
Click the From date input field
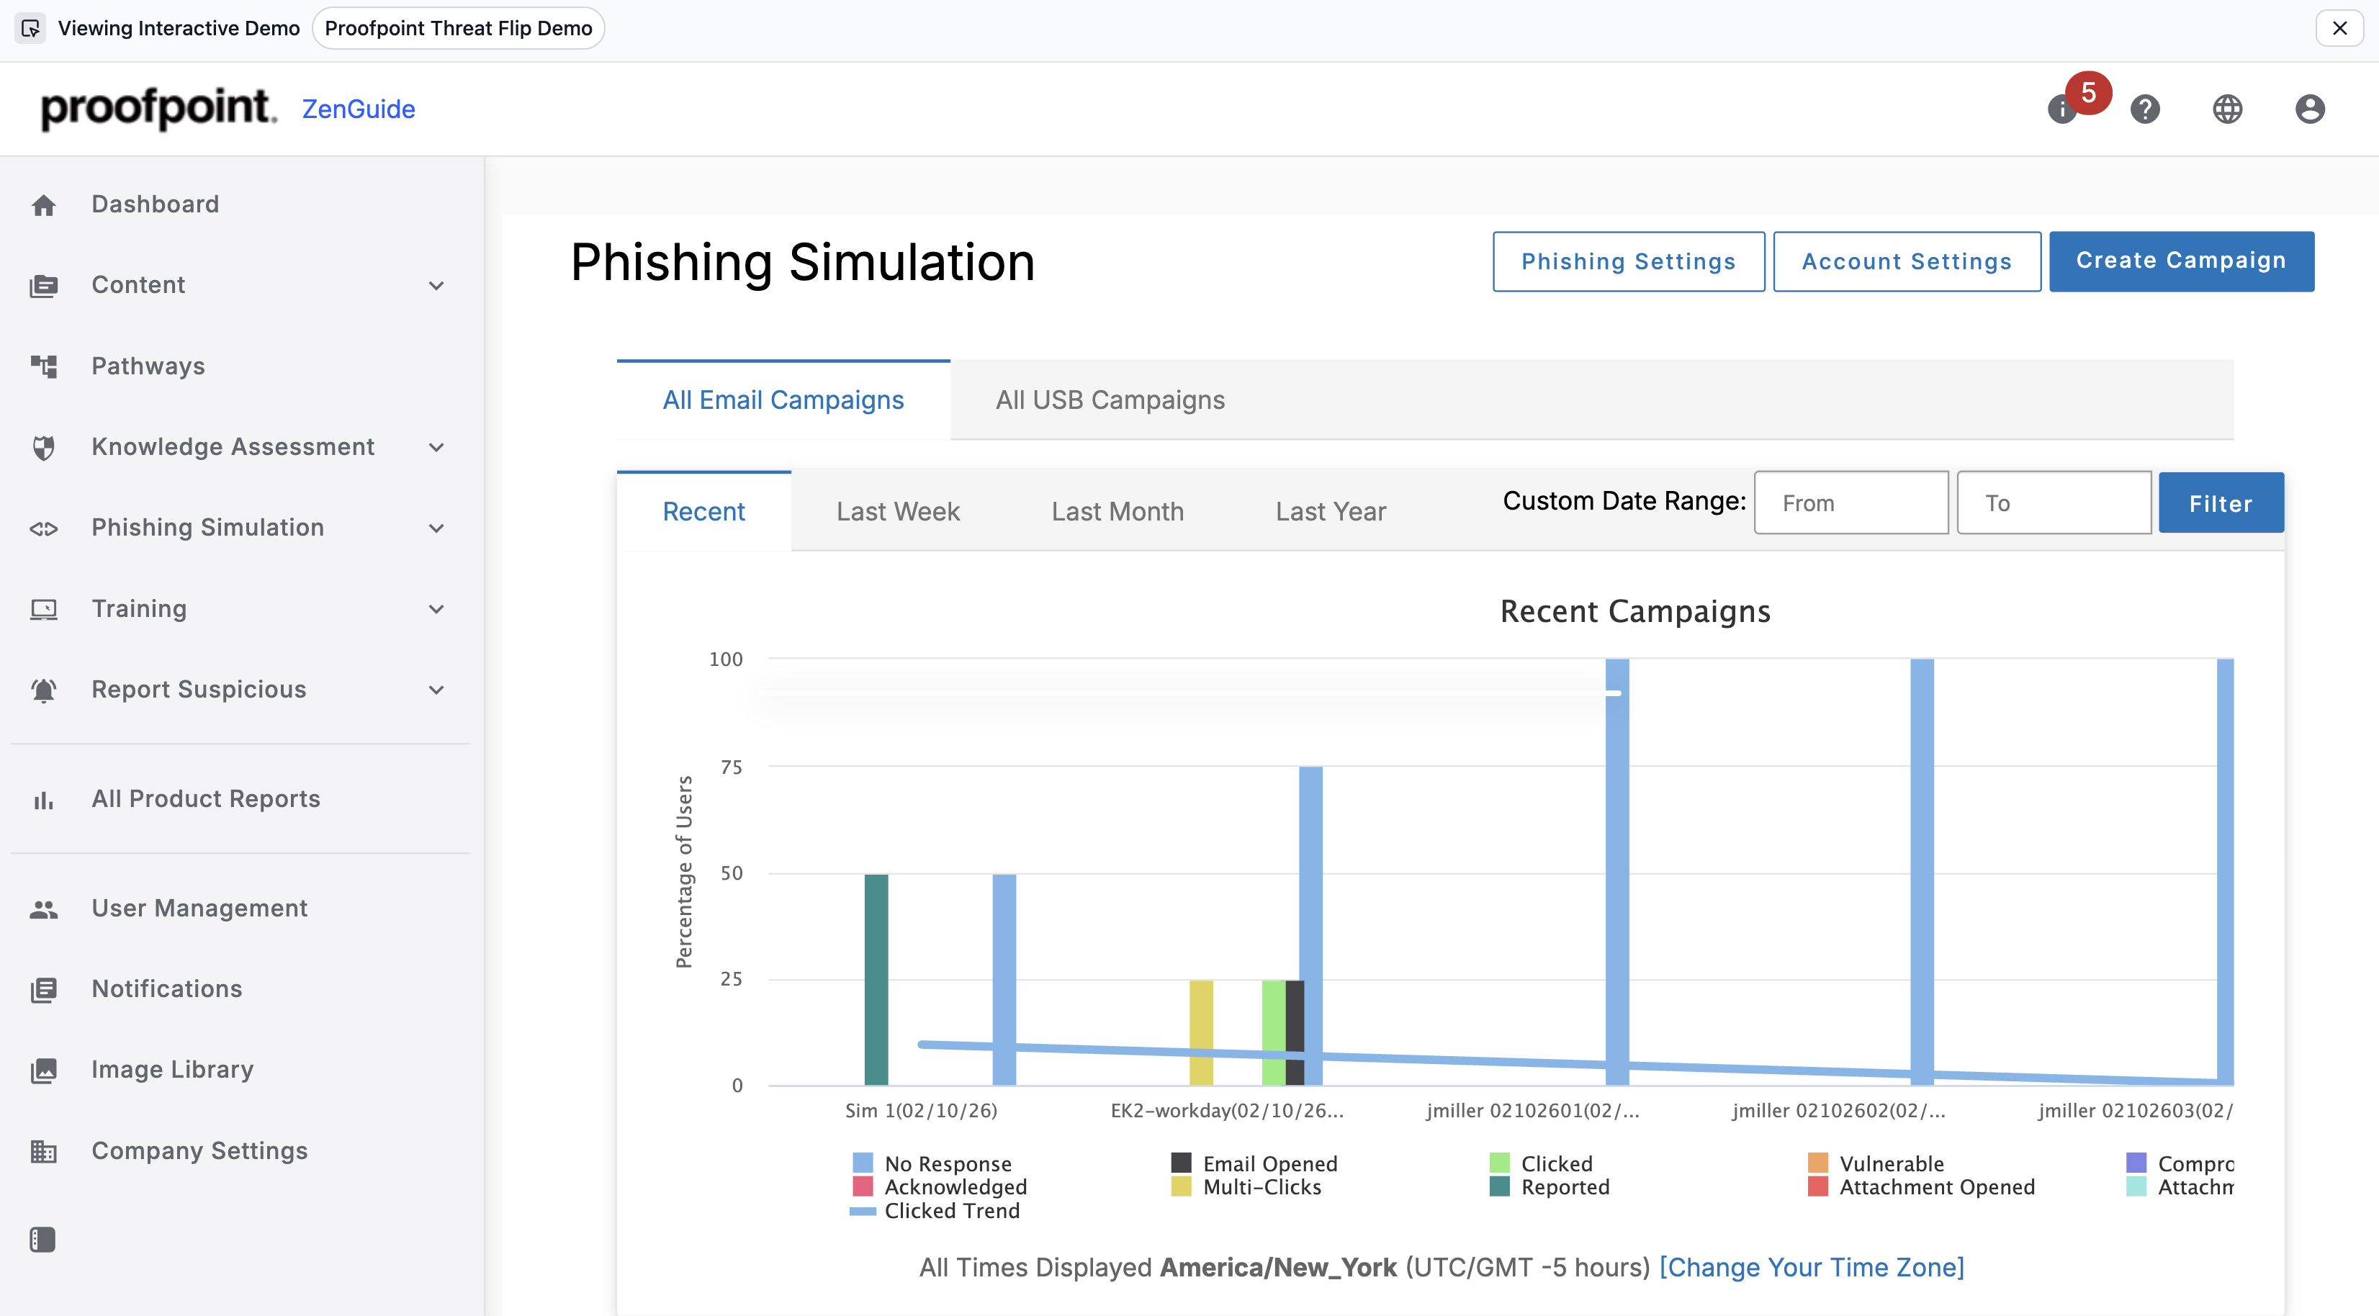1850,503
